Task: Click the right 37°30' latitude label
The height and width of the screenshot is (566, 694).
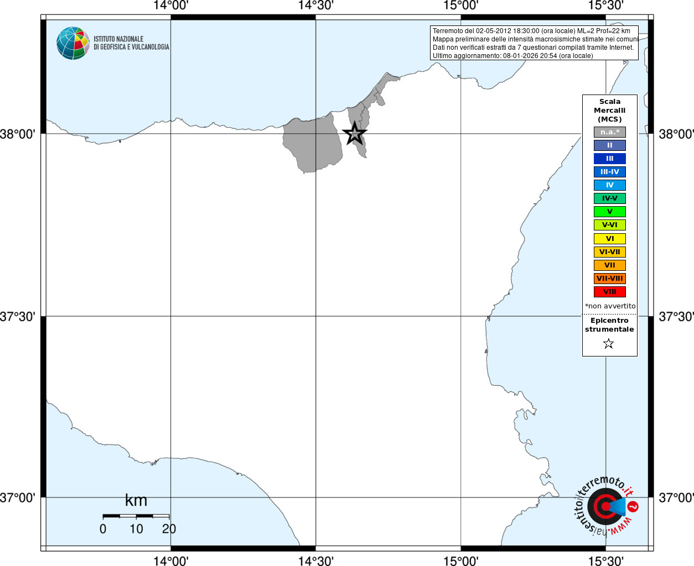Action: tap(676, 317)
